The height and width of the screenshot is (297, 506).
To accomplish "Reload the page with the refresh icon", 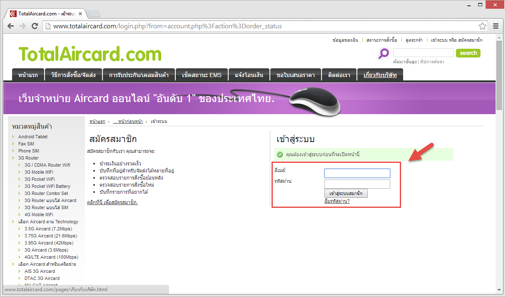I will 35,26.
